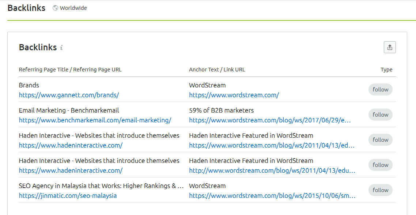This screenshot has height=215, width=416.
Task: Open the gannett.com brands referring URL
Action: click(69, 95)
